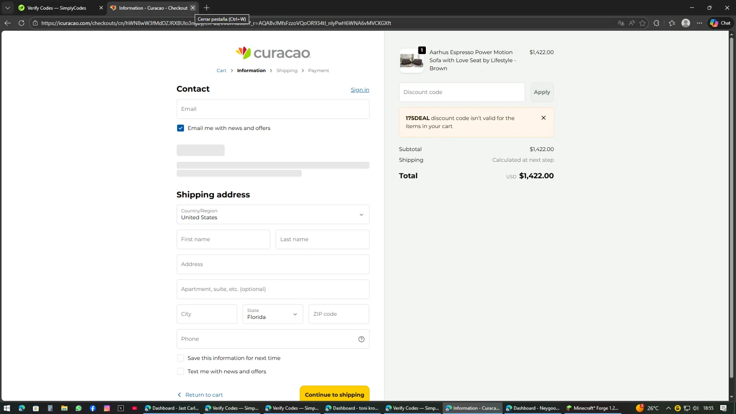Screen dimensions: 736x414
Task: Click the Curacao logo
Action: click(x=273, y=53)
